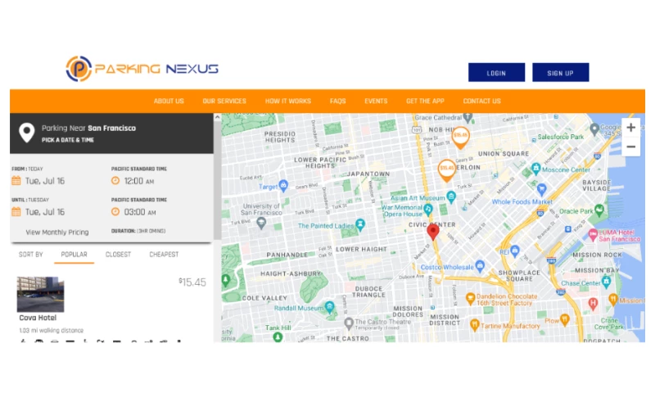
Task: Open How It Works page
Action: click(x=288, y=101)
